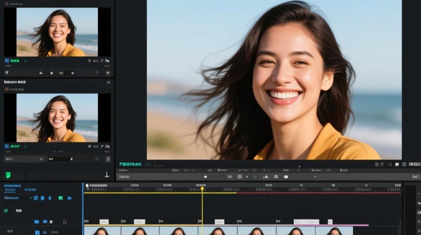Click the triangle icon right of the upper preview toolbar

coord(108,73)
